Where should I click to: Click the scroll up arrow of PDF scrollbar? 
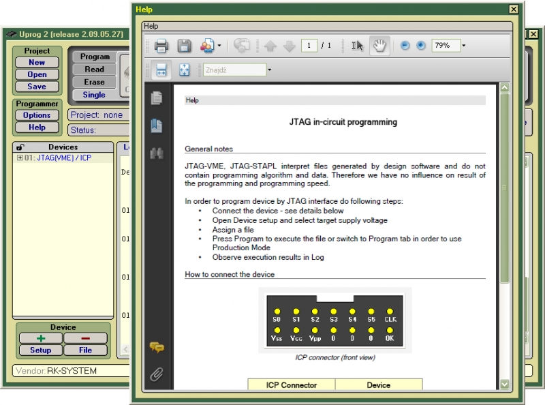[504, 87]
